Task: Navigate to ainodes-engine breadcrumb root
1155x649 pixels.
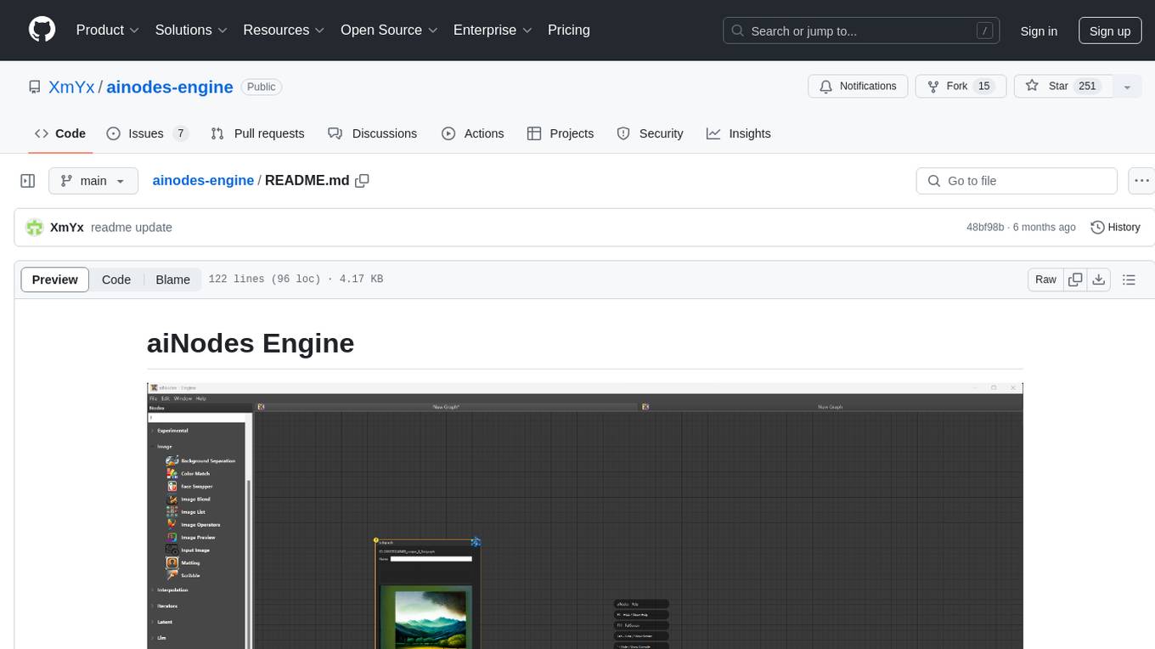Action: pyautogui.click(x=203, y=180)
